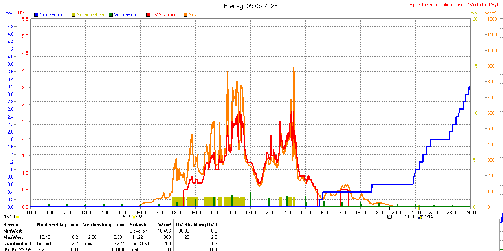Click the yellow sun icon beside 15:29
Image resolution: width=503 pixels, height=251 pixels.
click(17, 217)
